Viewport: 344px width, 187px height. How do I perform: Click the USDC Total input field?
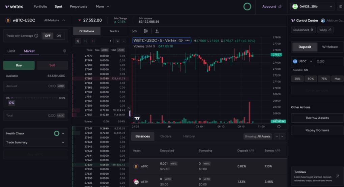(35, 116)
